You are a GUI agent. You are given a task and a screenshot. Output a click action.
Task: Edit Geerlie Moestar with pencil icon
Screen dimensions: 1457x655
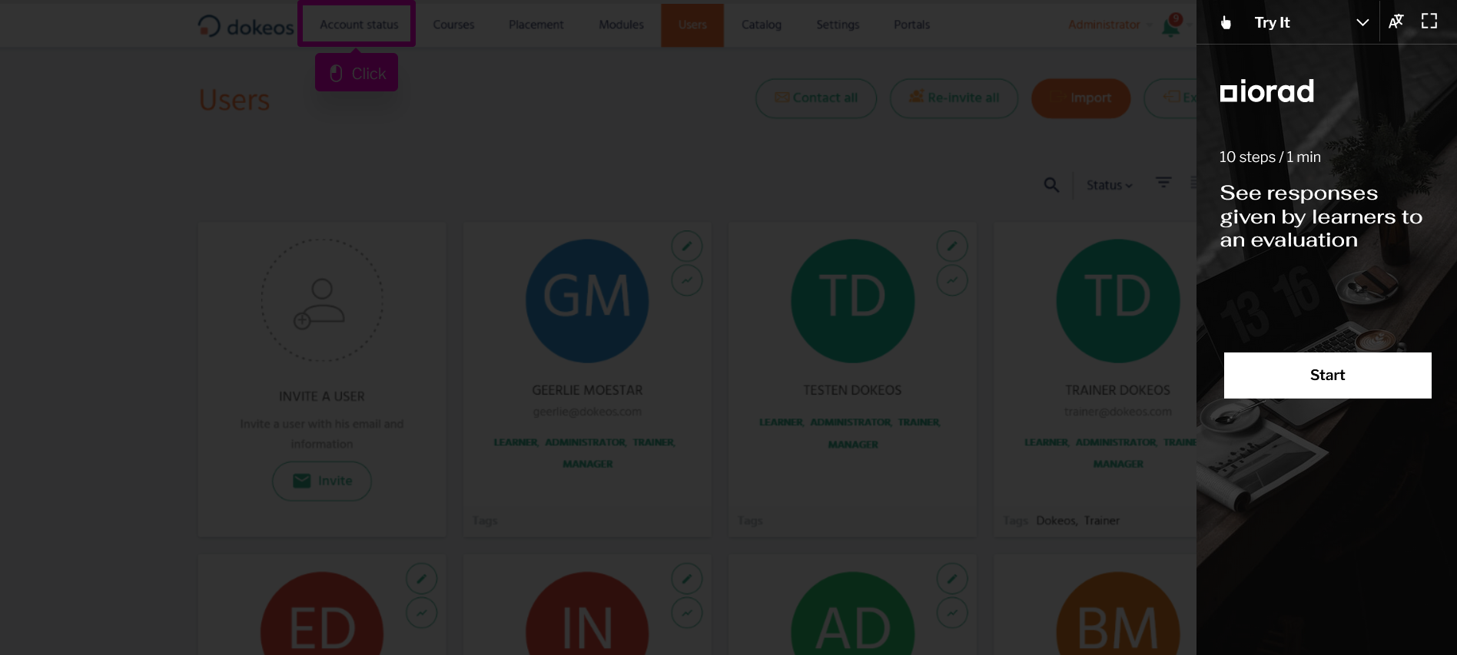click(686, 246)
